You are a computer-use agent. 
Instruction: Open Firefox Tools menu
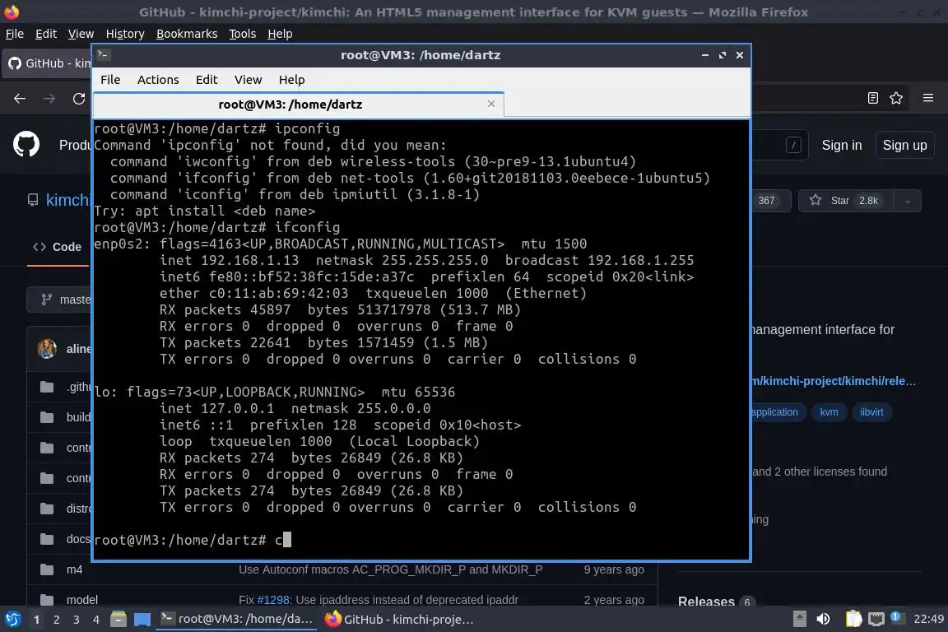click(x=243, y=34)
